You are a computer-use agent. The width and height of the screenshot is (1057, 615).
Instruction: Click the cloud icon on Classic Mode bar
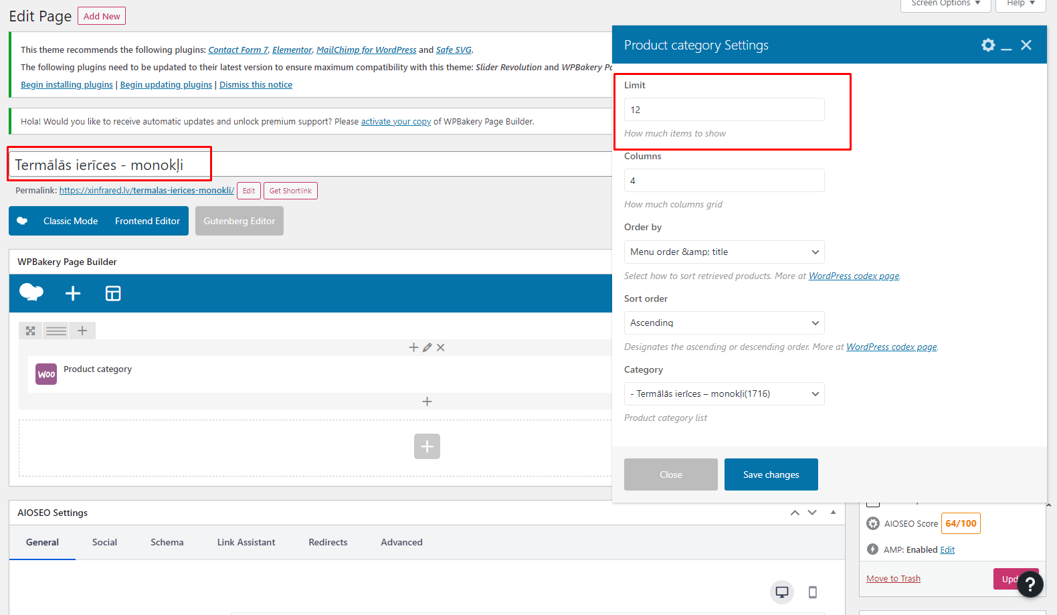(22, 221)
